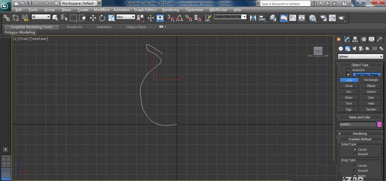The height and width of the screenshot is (181, 386).
Task: Select the Lights category icon
Action: (x=354, y=48)
